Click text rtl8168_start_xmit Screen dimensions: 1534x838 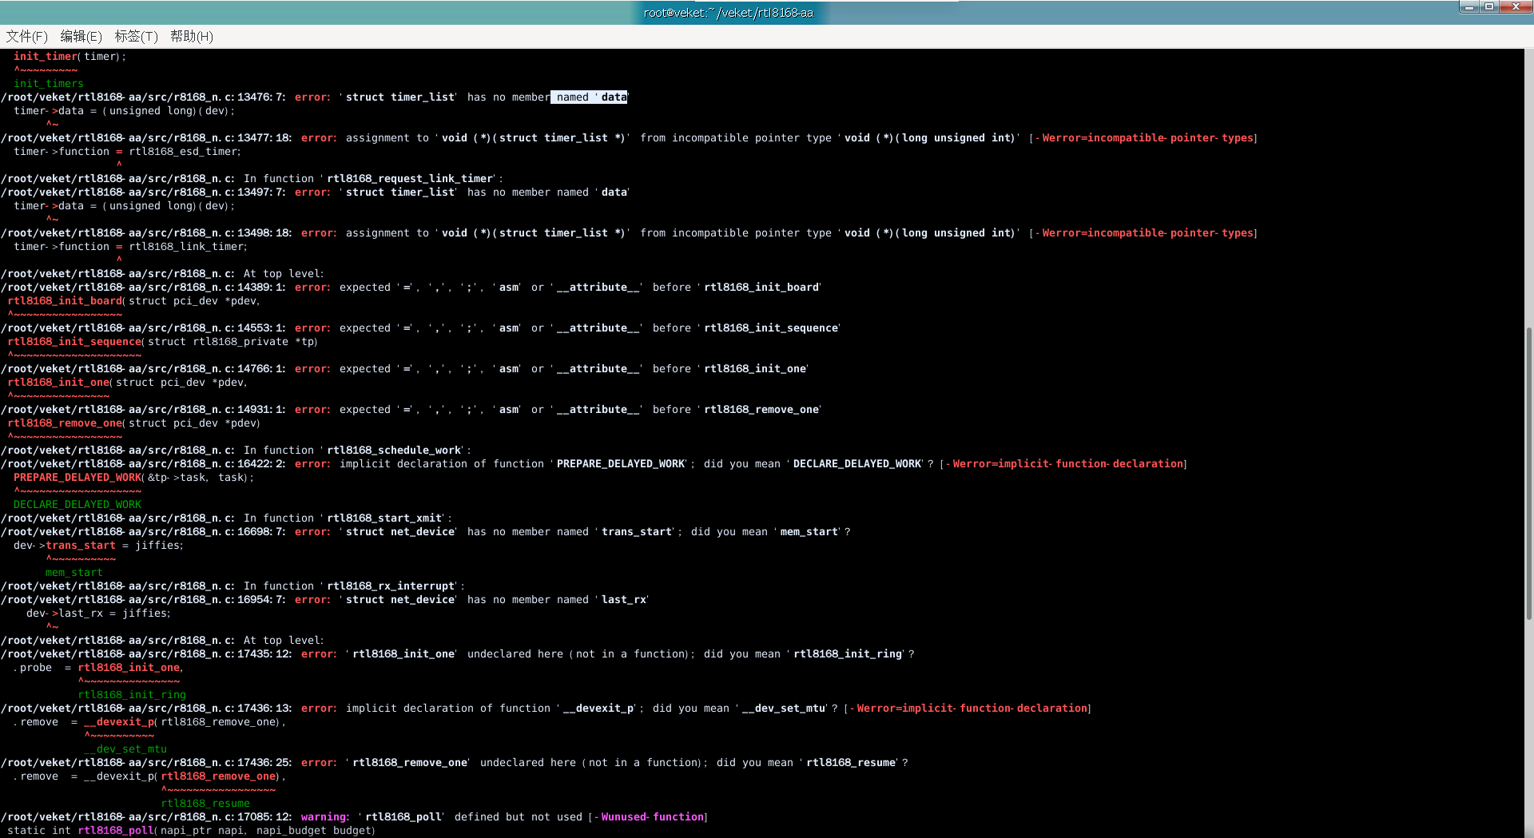(384, 518)
